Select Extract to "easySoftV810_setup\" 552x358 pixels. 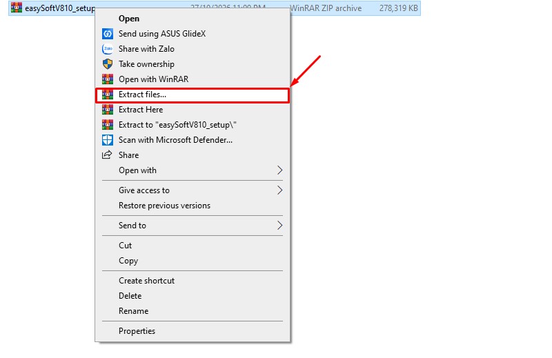point(193,125)
